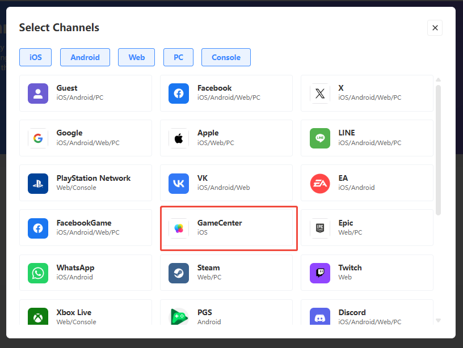This screenshot has width=463, height=348.
Task: Click the Guest channel person icon
Action: [x=38, y=94]
